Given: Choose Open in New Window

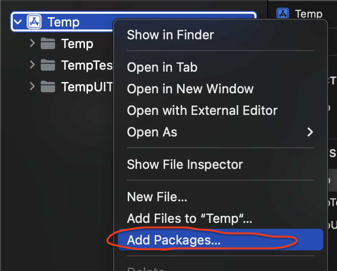Looking at the screenshot, I should (190, 89).
